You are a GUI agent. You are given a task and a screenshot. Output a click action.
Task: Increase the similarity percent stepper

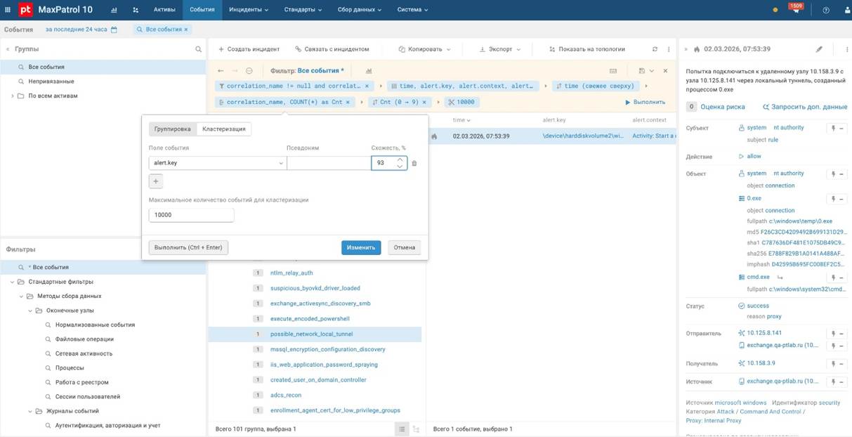click(400, 159)
